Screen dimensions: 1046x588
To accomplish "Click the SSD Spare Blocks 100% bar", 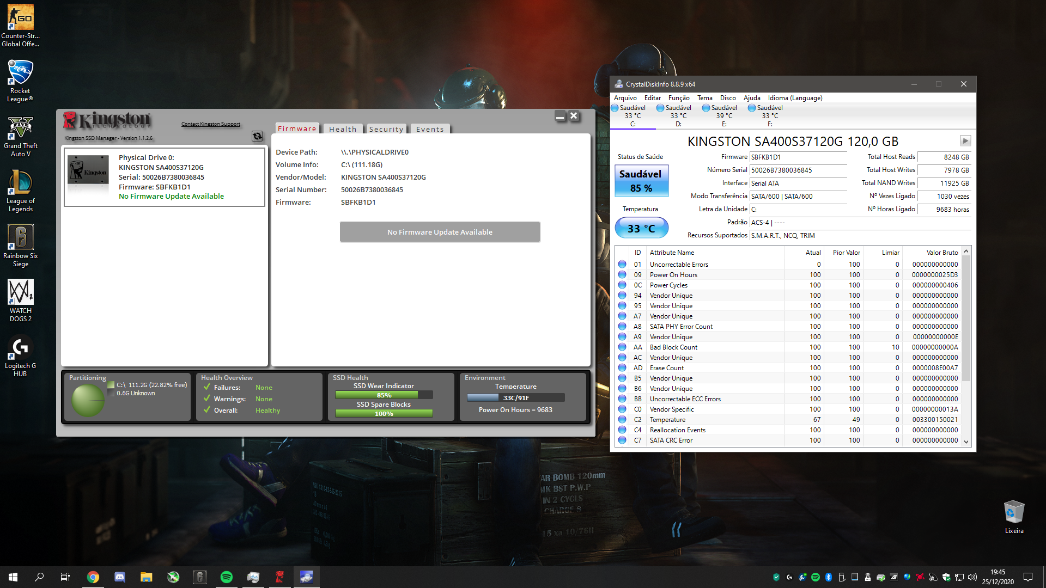I will point(384,414).
